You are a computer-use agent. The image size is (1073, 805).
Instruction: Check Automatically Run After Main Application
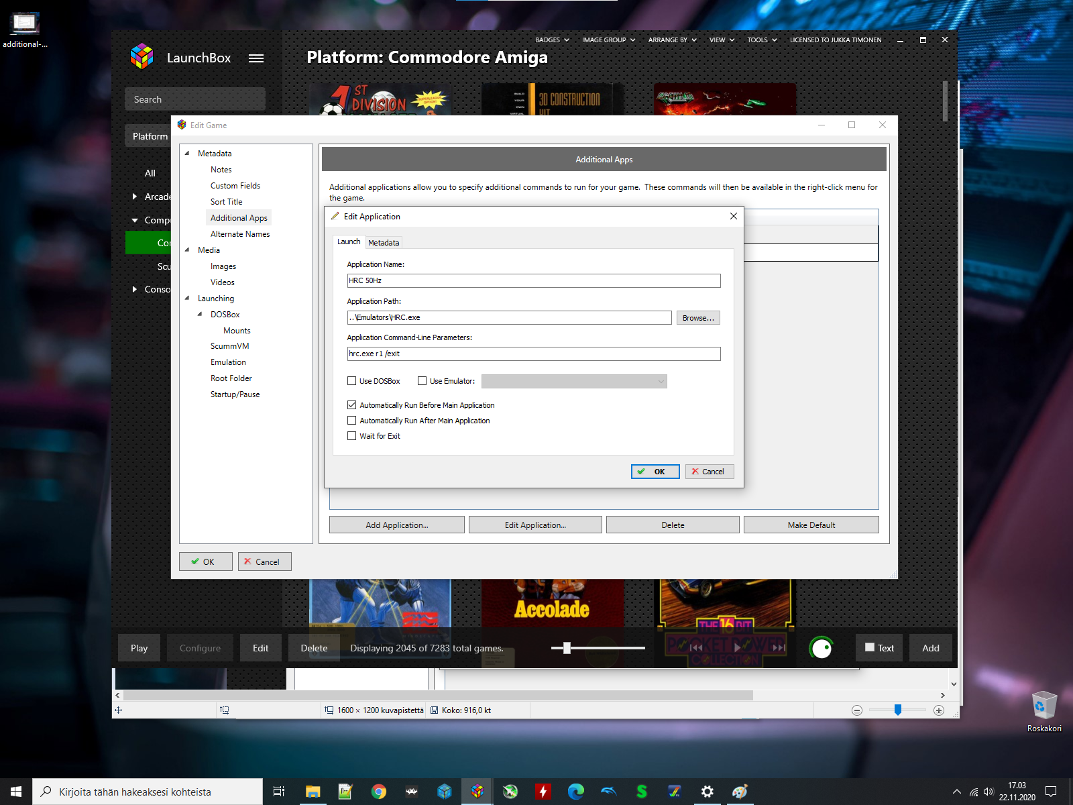pyautogui.click(x=351, y=421)
